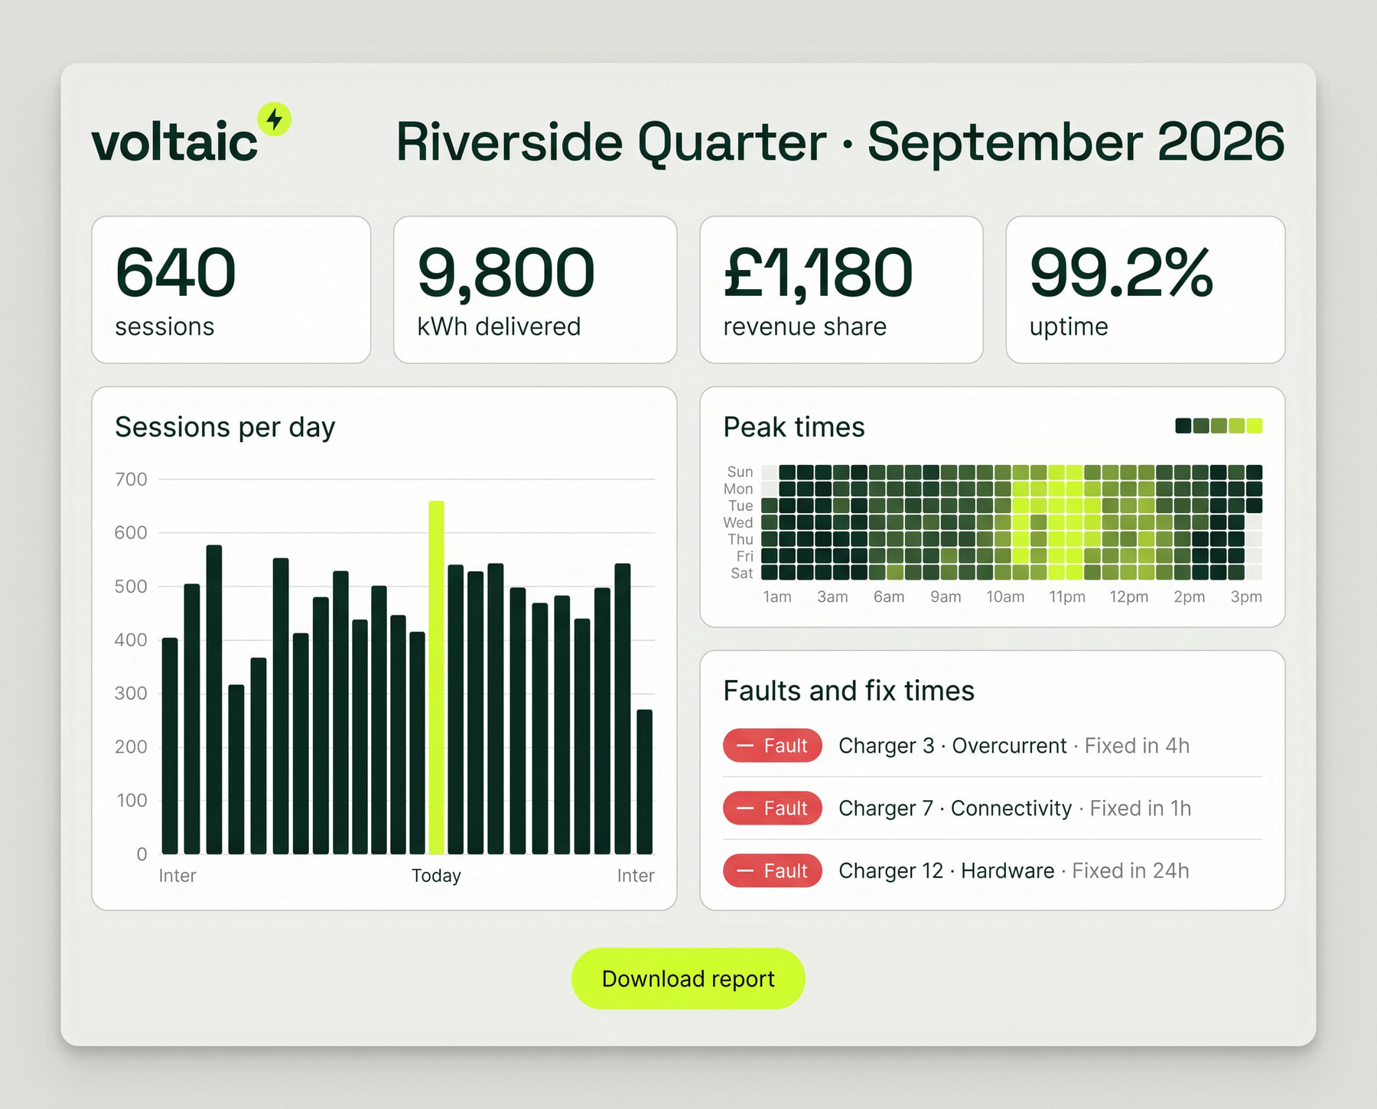
Task: Click the first Fault badge for Charger 3
Action: click(x=773, y=746)
